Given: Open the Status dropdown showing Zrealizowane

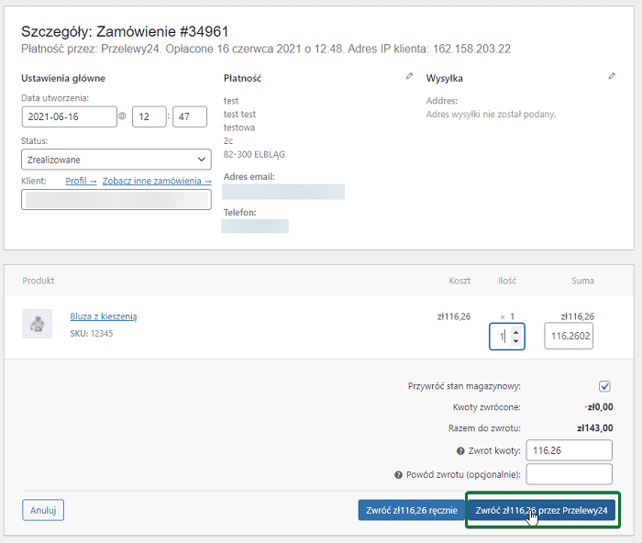Looking at the screenshot, I should tap(116, 160).
